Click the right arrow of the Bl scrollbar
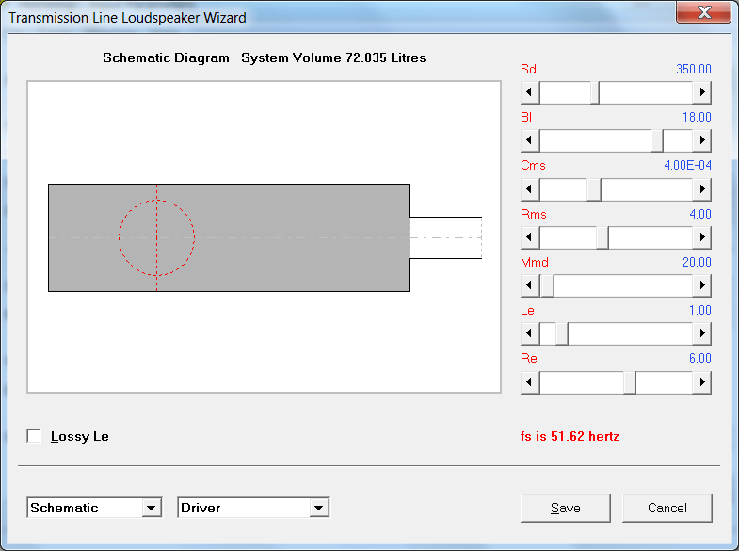 (x=701, y=140)
